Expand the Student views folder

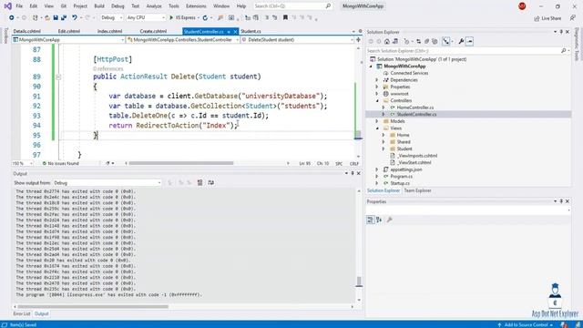click(384, 149)
